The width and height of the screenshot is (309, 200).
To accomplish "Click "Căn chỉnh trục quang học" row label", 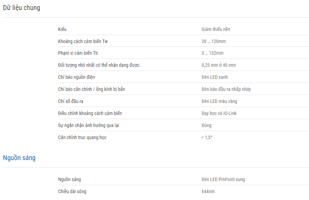I will [x=82, y=137].
